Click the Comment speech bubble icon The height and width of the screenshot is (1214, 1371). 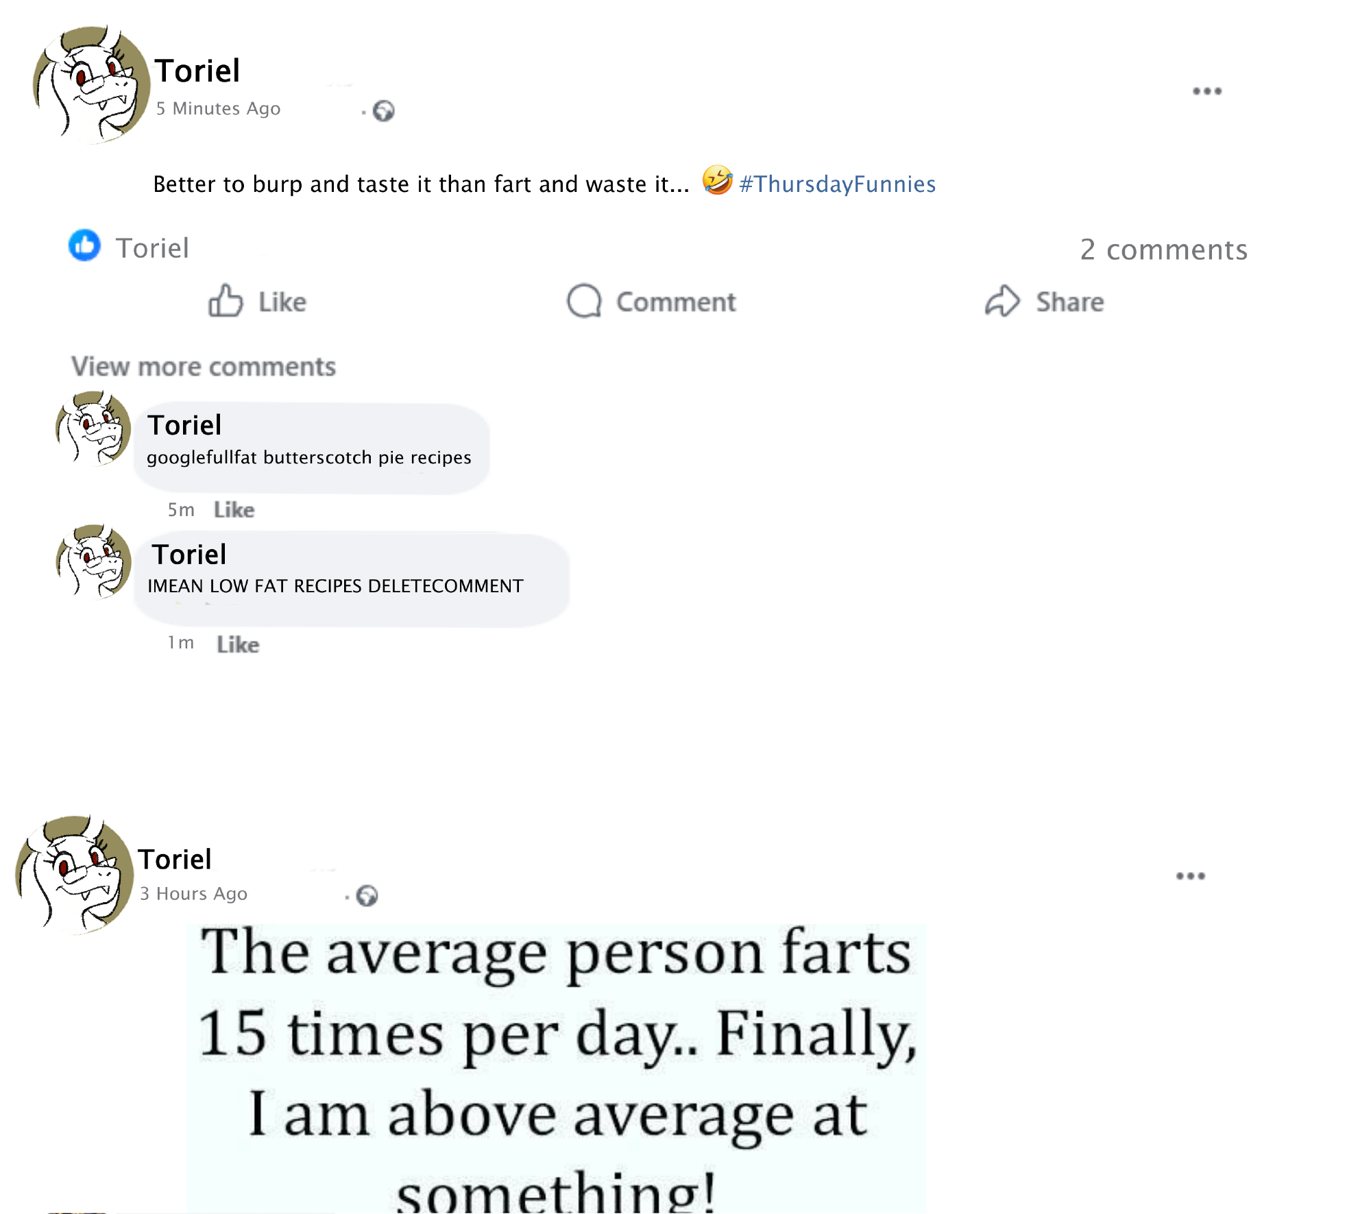[x=584, y=301]
